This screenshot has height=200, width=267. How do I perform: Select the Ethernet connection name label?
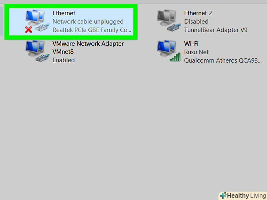[64, 13]
